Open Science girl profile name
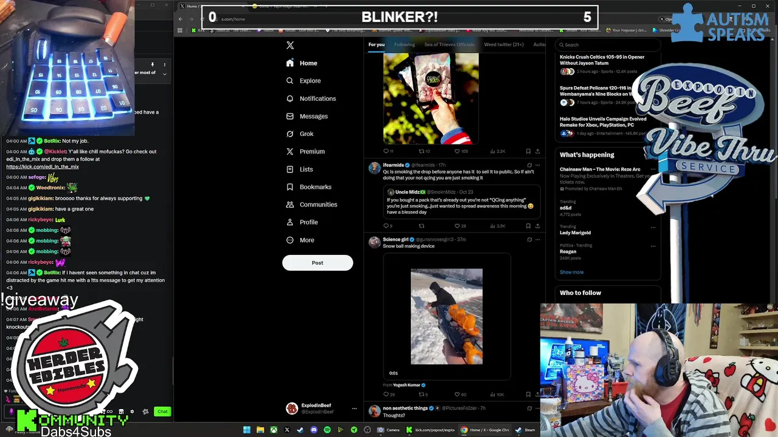The height and width of the screenshot is (437, 778). (396, 240)
